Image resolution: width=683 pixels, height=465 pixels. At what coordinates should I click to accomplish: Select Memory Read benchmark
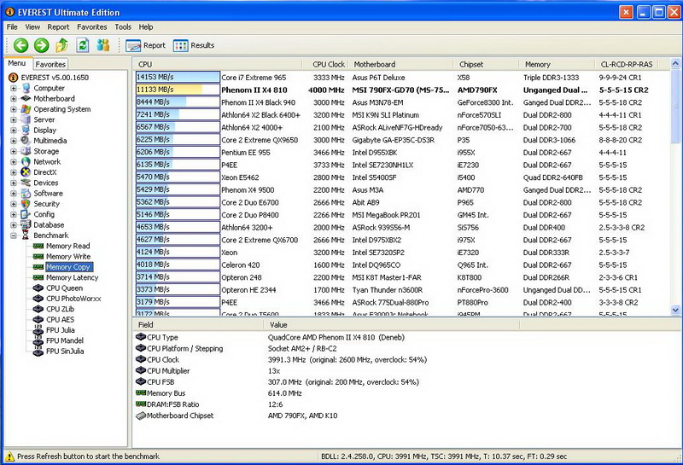tap(68, 246)
